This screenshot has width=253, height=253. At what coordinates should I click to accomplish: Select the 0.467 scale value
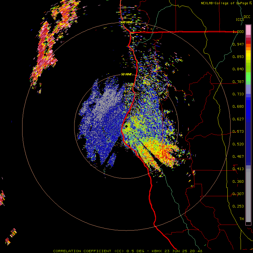click(x=238, y=157)
